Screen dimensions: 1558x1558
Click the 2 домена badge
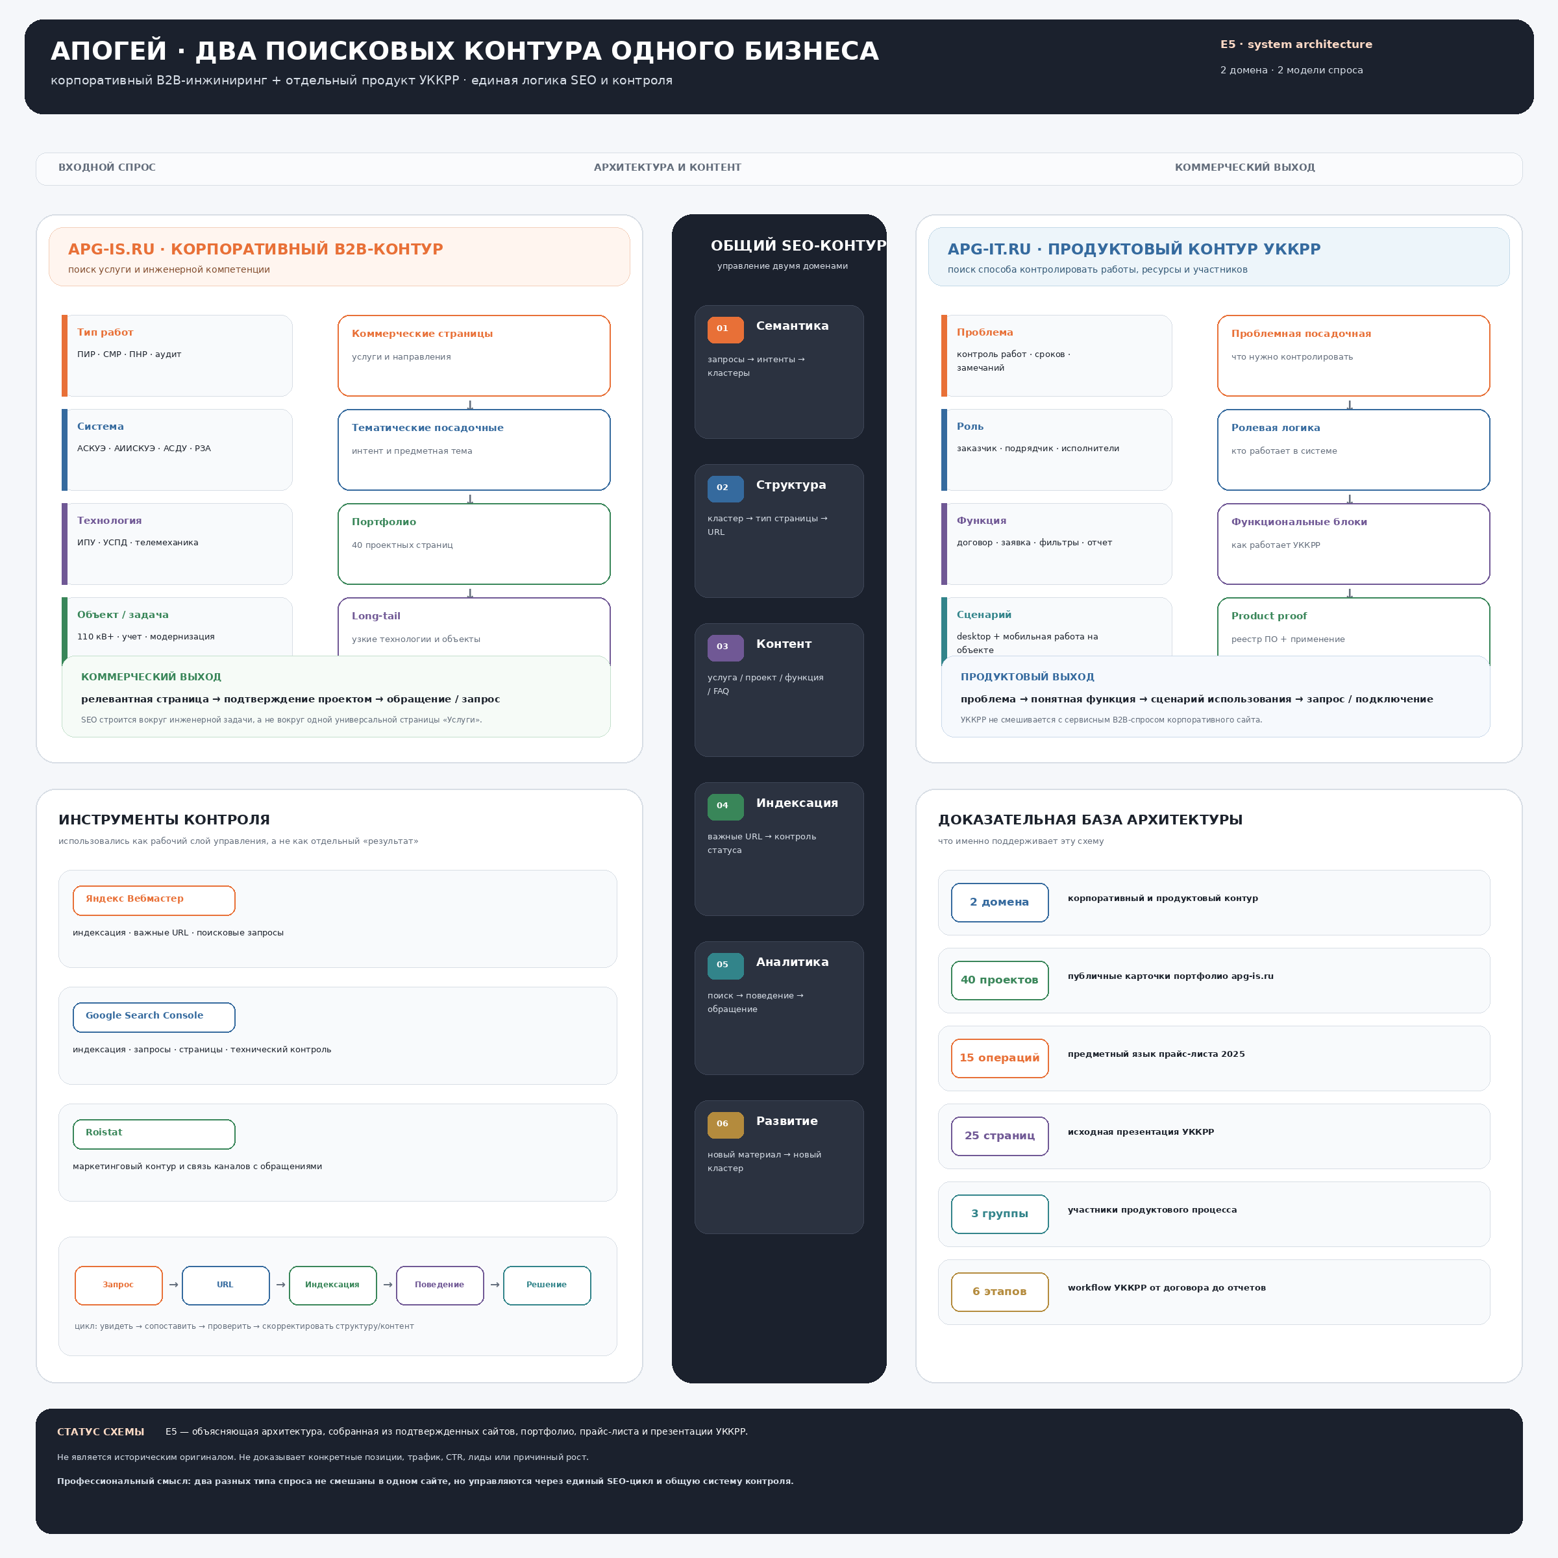[1000, 902]
